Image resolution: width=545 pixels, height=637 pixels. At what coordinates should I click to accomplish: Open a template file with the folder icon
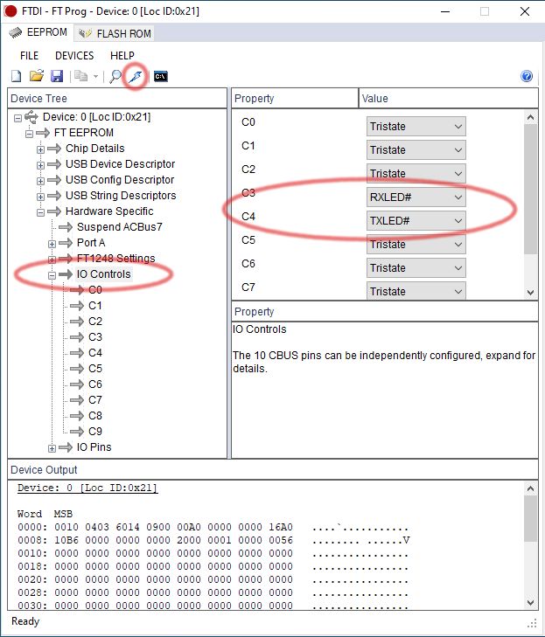[x=37, y=76]
